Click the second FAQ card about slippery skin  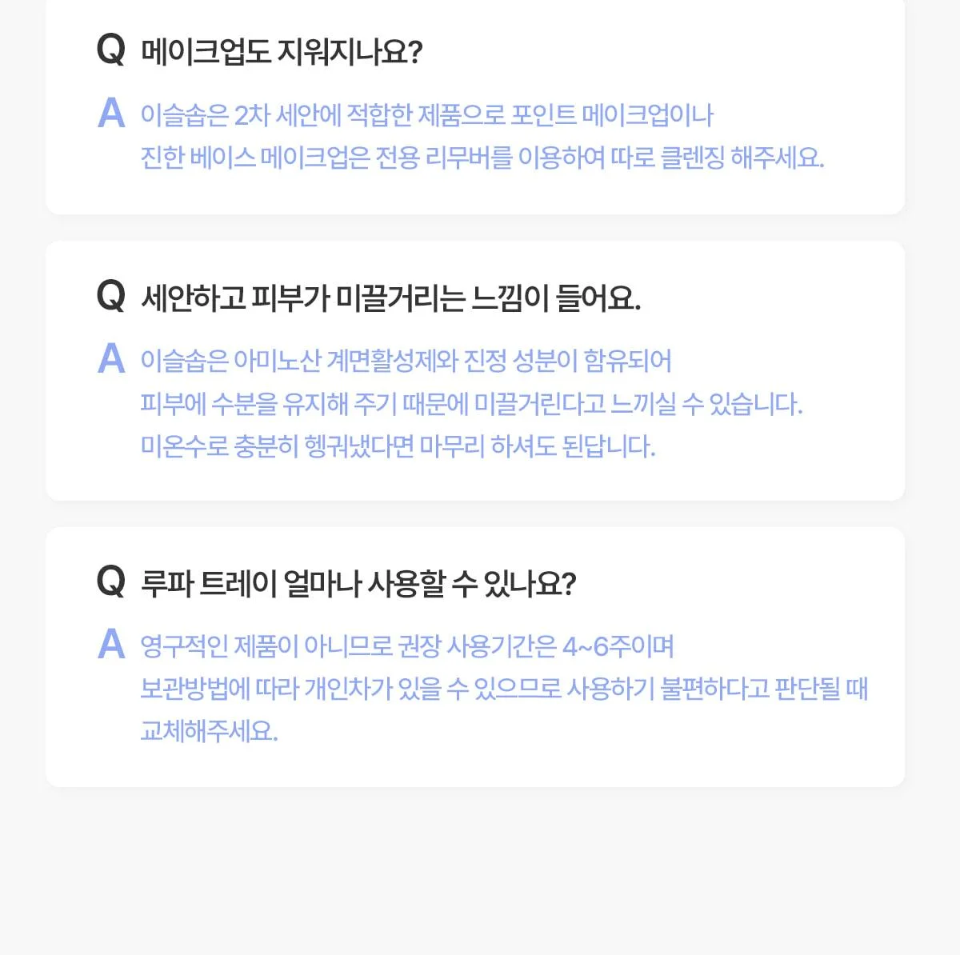(x=475, y=370)
